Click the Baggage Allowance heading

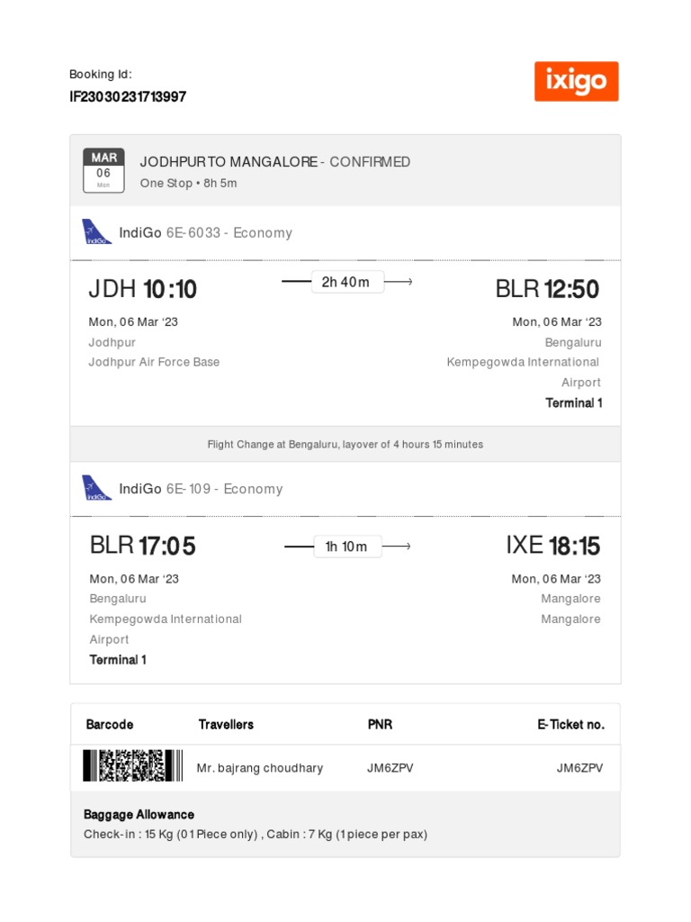point(139,814)
